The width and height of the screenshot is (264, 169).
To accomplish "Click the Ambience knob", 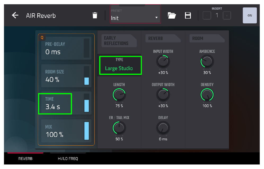I will point(207,61).
